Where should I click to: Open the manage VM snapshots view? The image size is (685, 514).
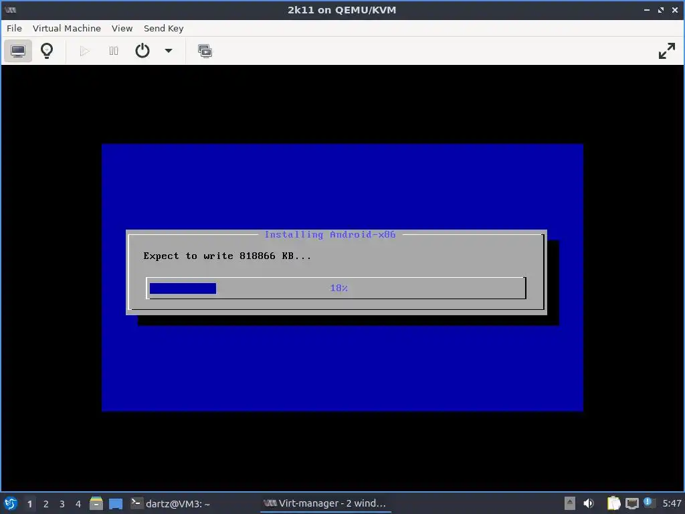(x=205, y=51)
